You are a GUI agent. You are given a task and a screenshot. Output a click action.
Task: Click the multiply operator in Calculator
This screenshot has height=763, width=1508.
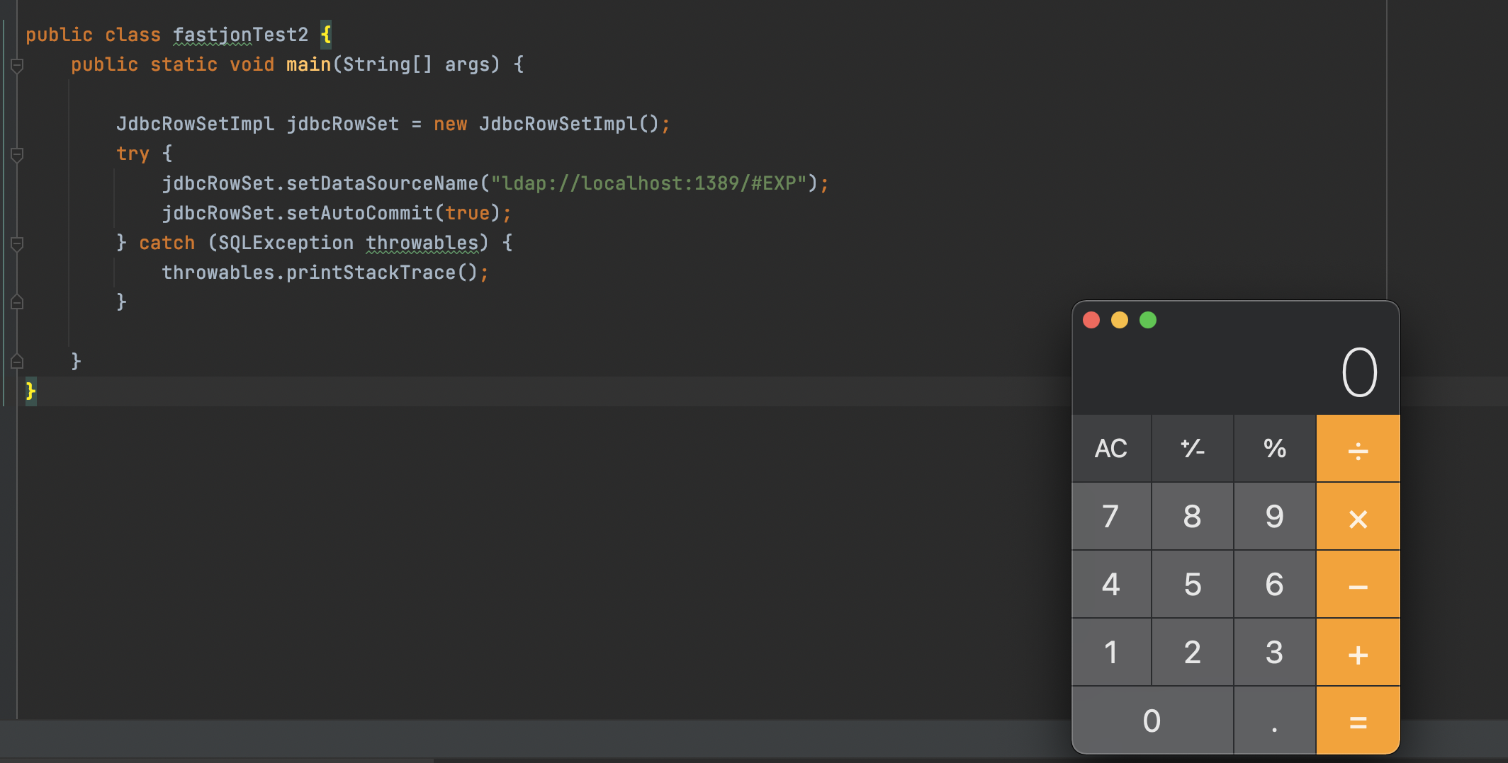(1358, 517)
